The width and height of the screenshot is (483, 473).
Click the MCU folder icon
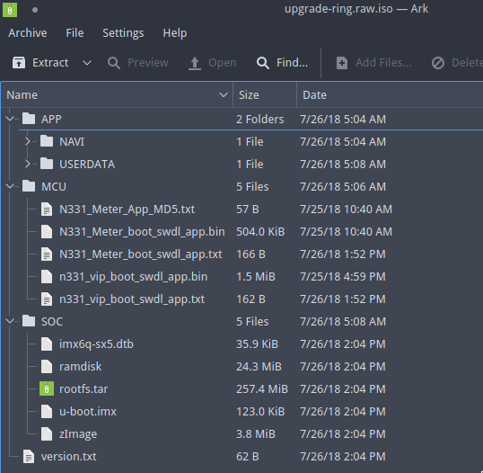point(29,186)
